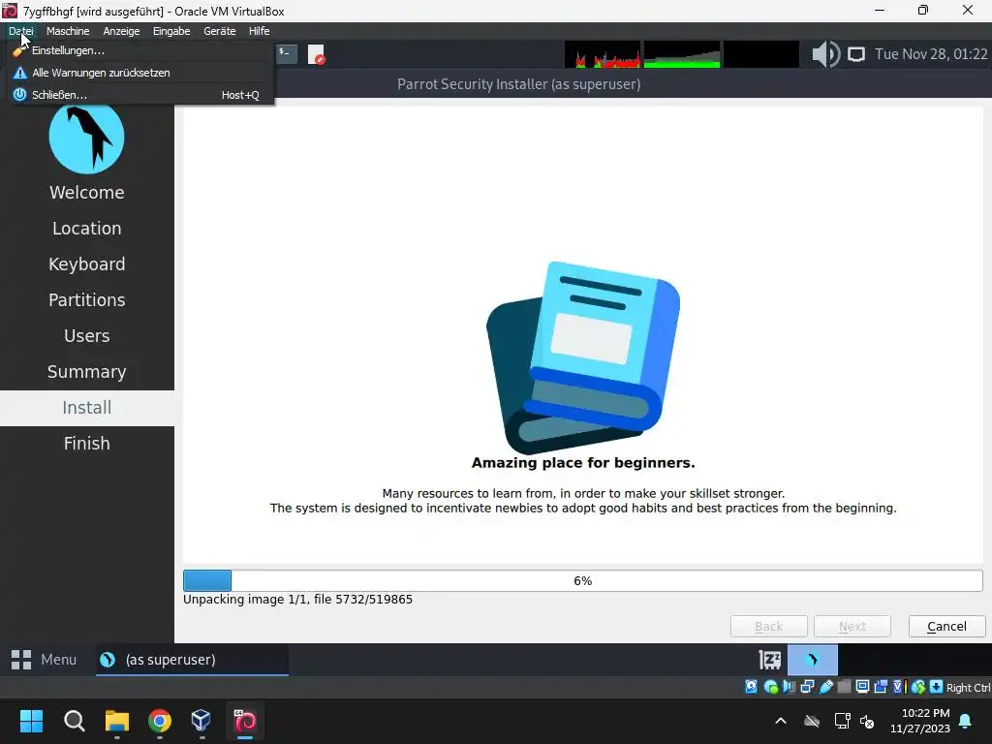Click the keyboard capture arrow icon
This screenshot has width=992, height=744.
tap(937, 687)
